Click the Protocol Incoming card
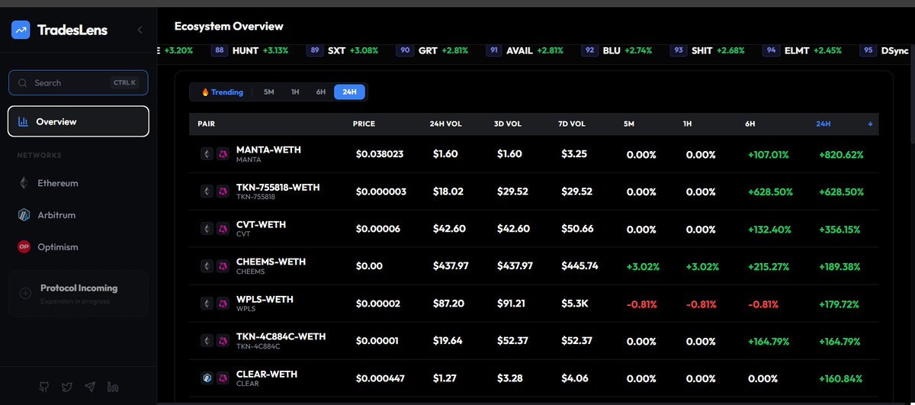The image size is (915, 405). 79,293
